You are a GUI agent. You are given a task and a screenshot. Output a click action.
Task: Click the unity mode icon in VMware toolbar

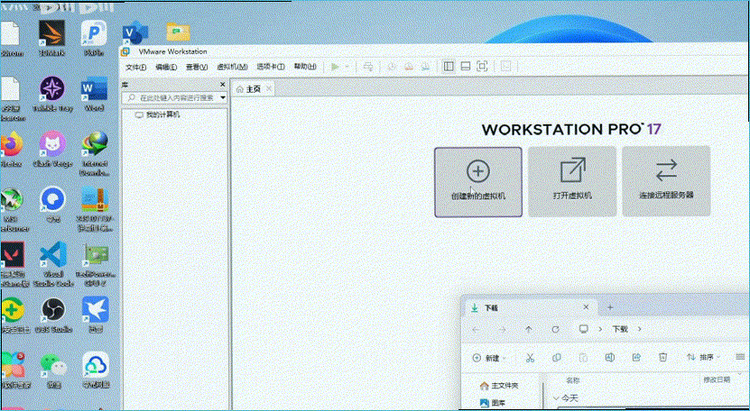tap(505, 67)
